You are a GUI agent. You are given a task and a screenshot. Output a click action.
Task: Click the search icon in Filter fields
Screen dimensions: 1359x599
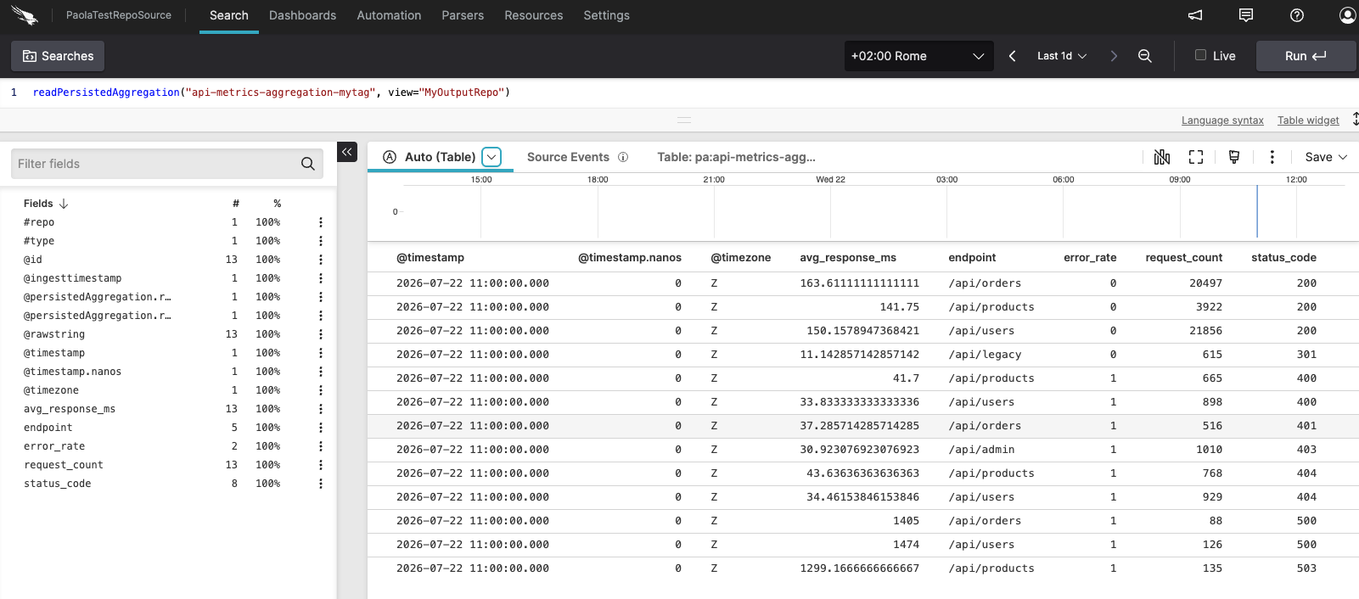click(308, 164)
